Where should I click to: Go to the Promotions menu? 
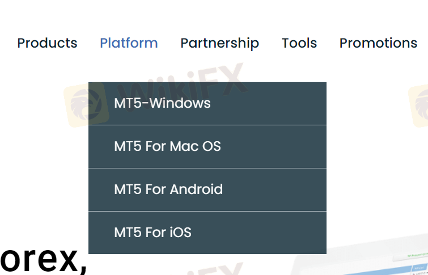378,43
